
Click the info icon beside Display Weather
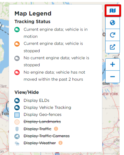pos(60,143)
